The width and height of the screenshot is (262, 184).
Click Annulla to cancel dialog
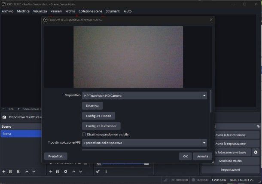click(x=203, y=156)
